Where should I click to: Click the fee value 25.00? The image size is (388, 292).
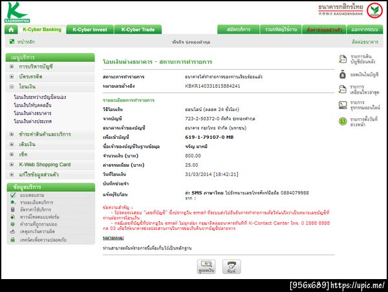[x=191, y=165]
